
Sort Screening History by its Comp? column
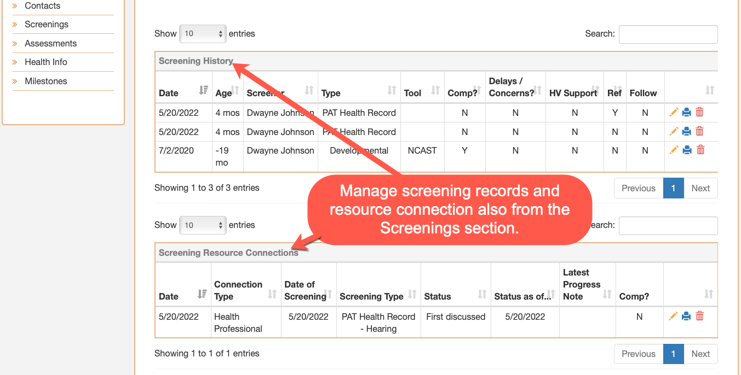(x=464, y=87)
